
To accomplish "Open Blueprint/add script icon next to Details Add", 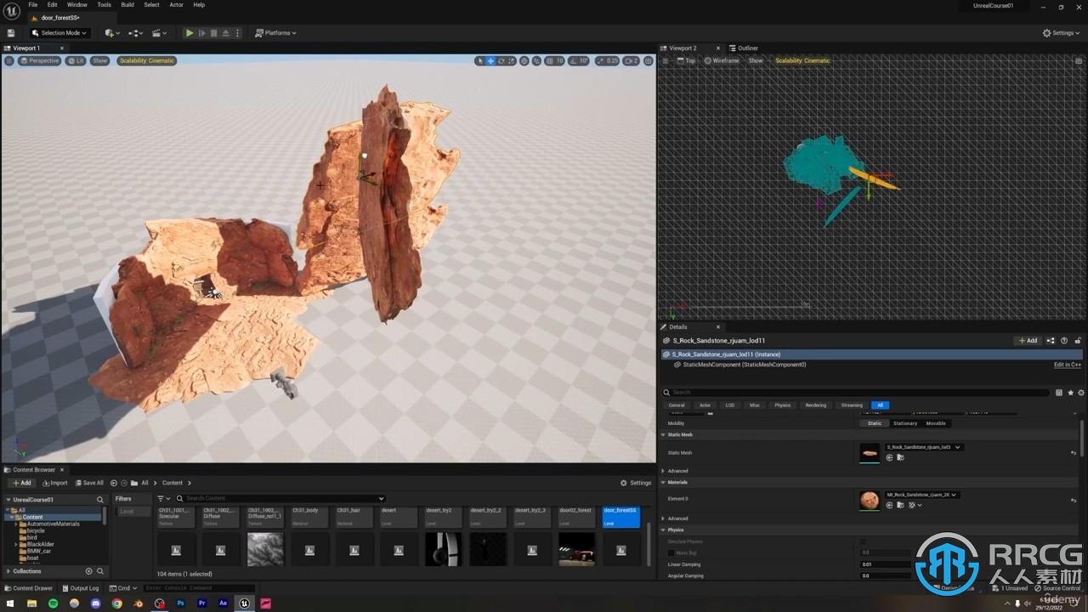I will (1051, 340).
